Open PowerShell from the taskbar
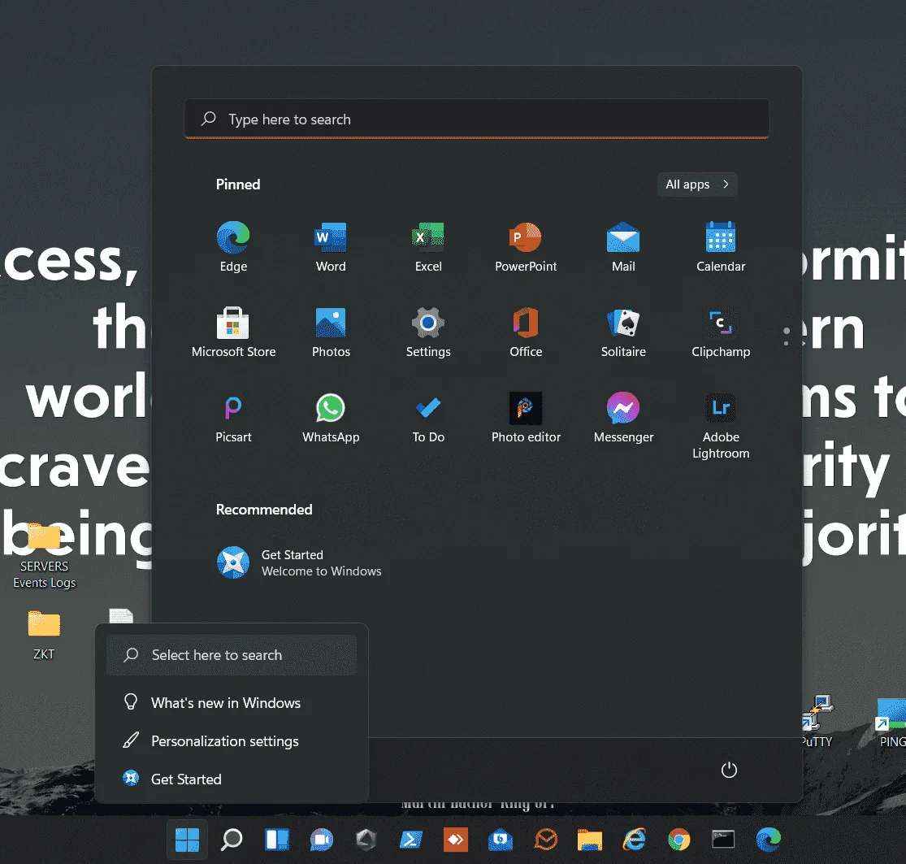The image size is (906, 864). (411, 840)
